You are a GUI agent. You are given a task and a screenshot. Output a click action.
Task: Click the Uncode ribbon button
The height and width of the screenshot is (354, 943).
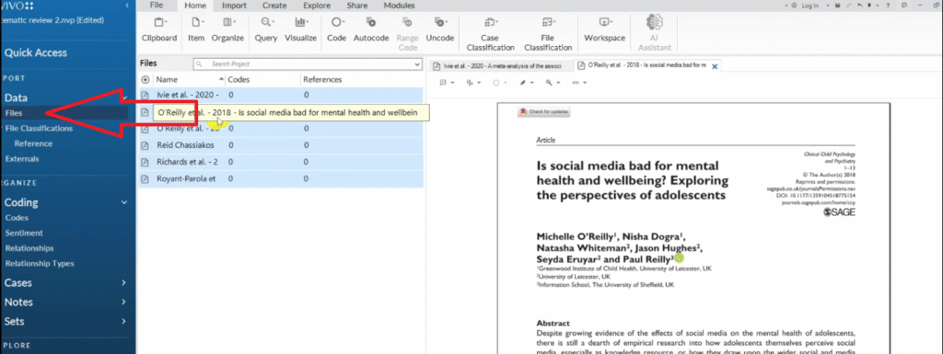click(x=439, y=29)
